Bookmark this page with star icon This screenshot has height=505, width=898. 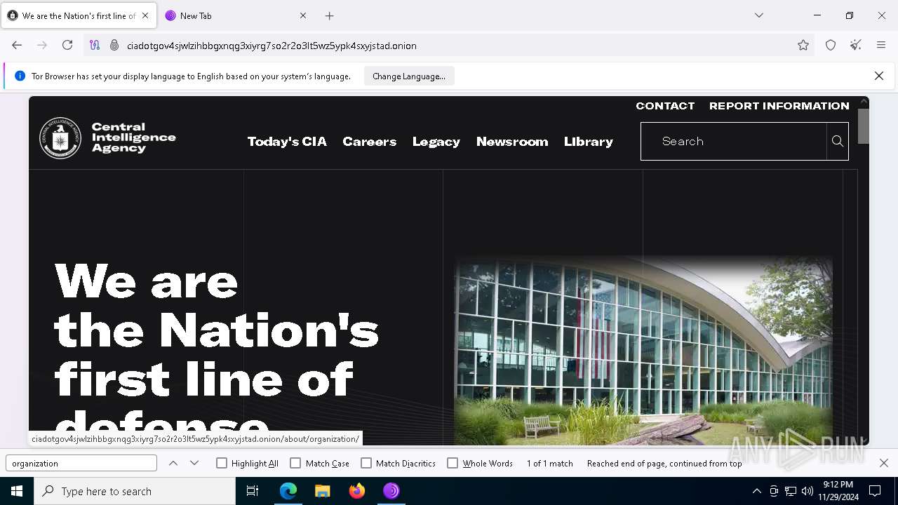tap(803, 45)
